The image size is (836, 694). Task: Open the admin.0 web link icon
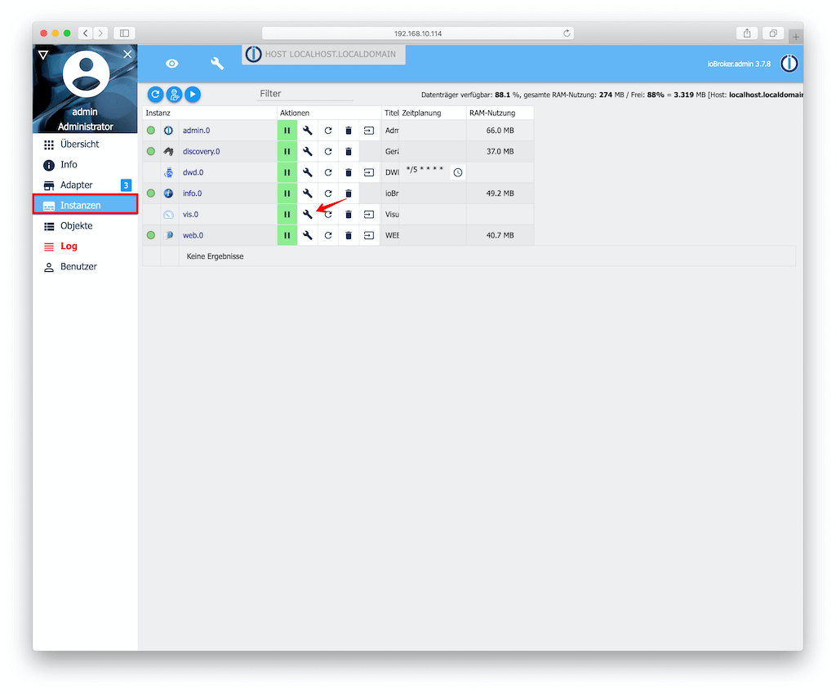pyautogui.click(x=369, y=130)
